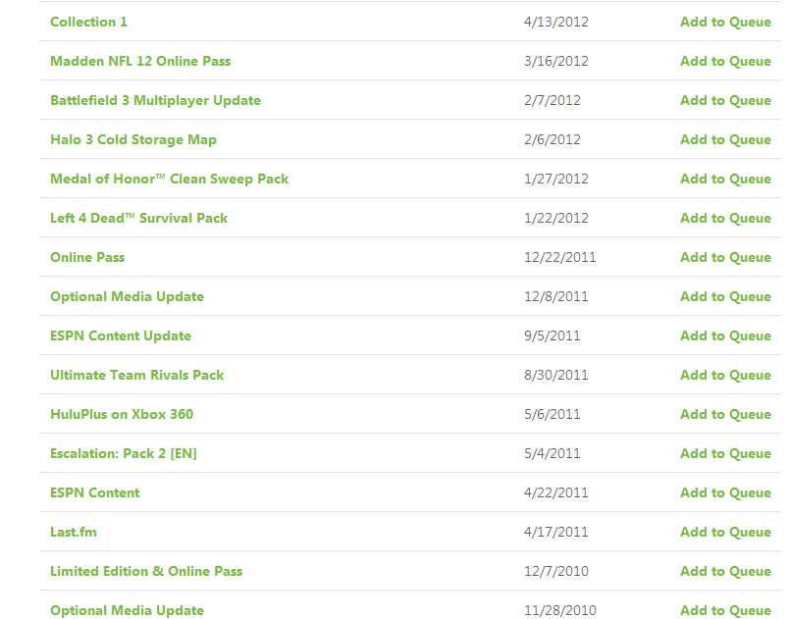789x619 pixels.
Task: Open Medal of Honor Clean Sweep Pack
Action: 170,179
